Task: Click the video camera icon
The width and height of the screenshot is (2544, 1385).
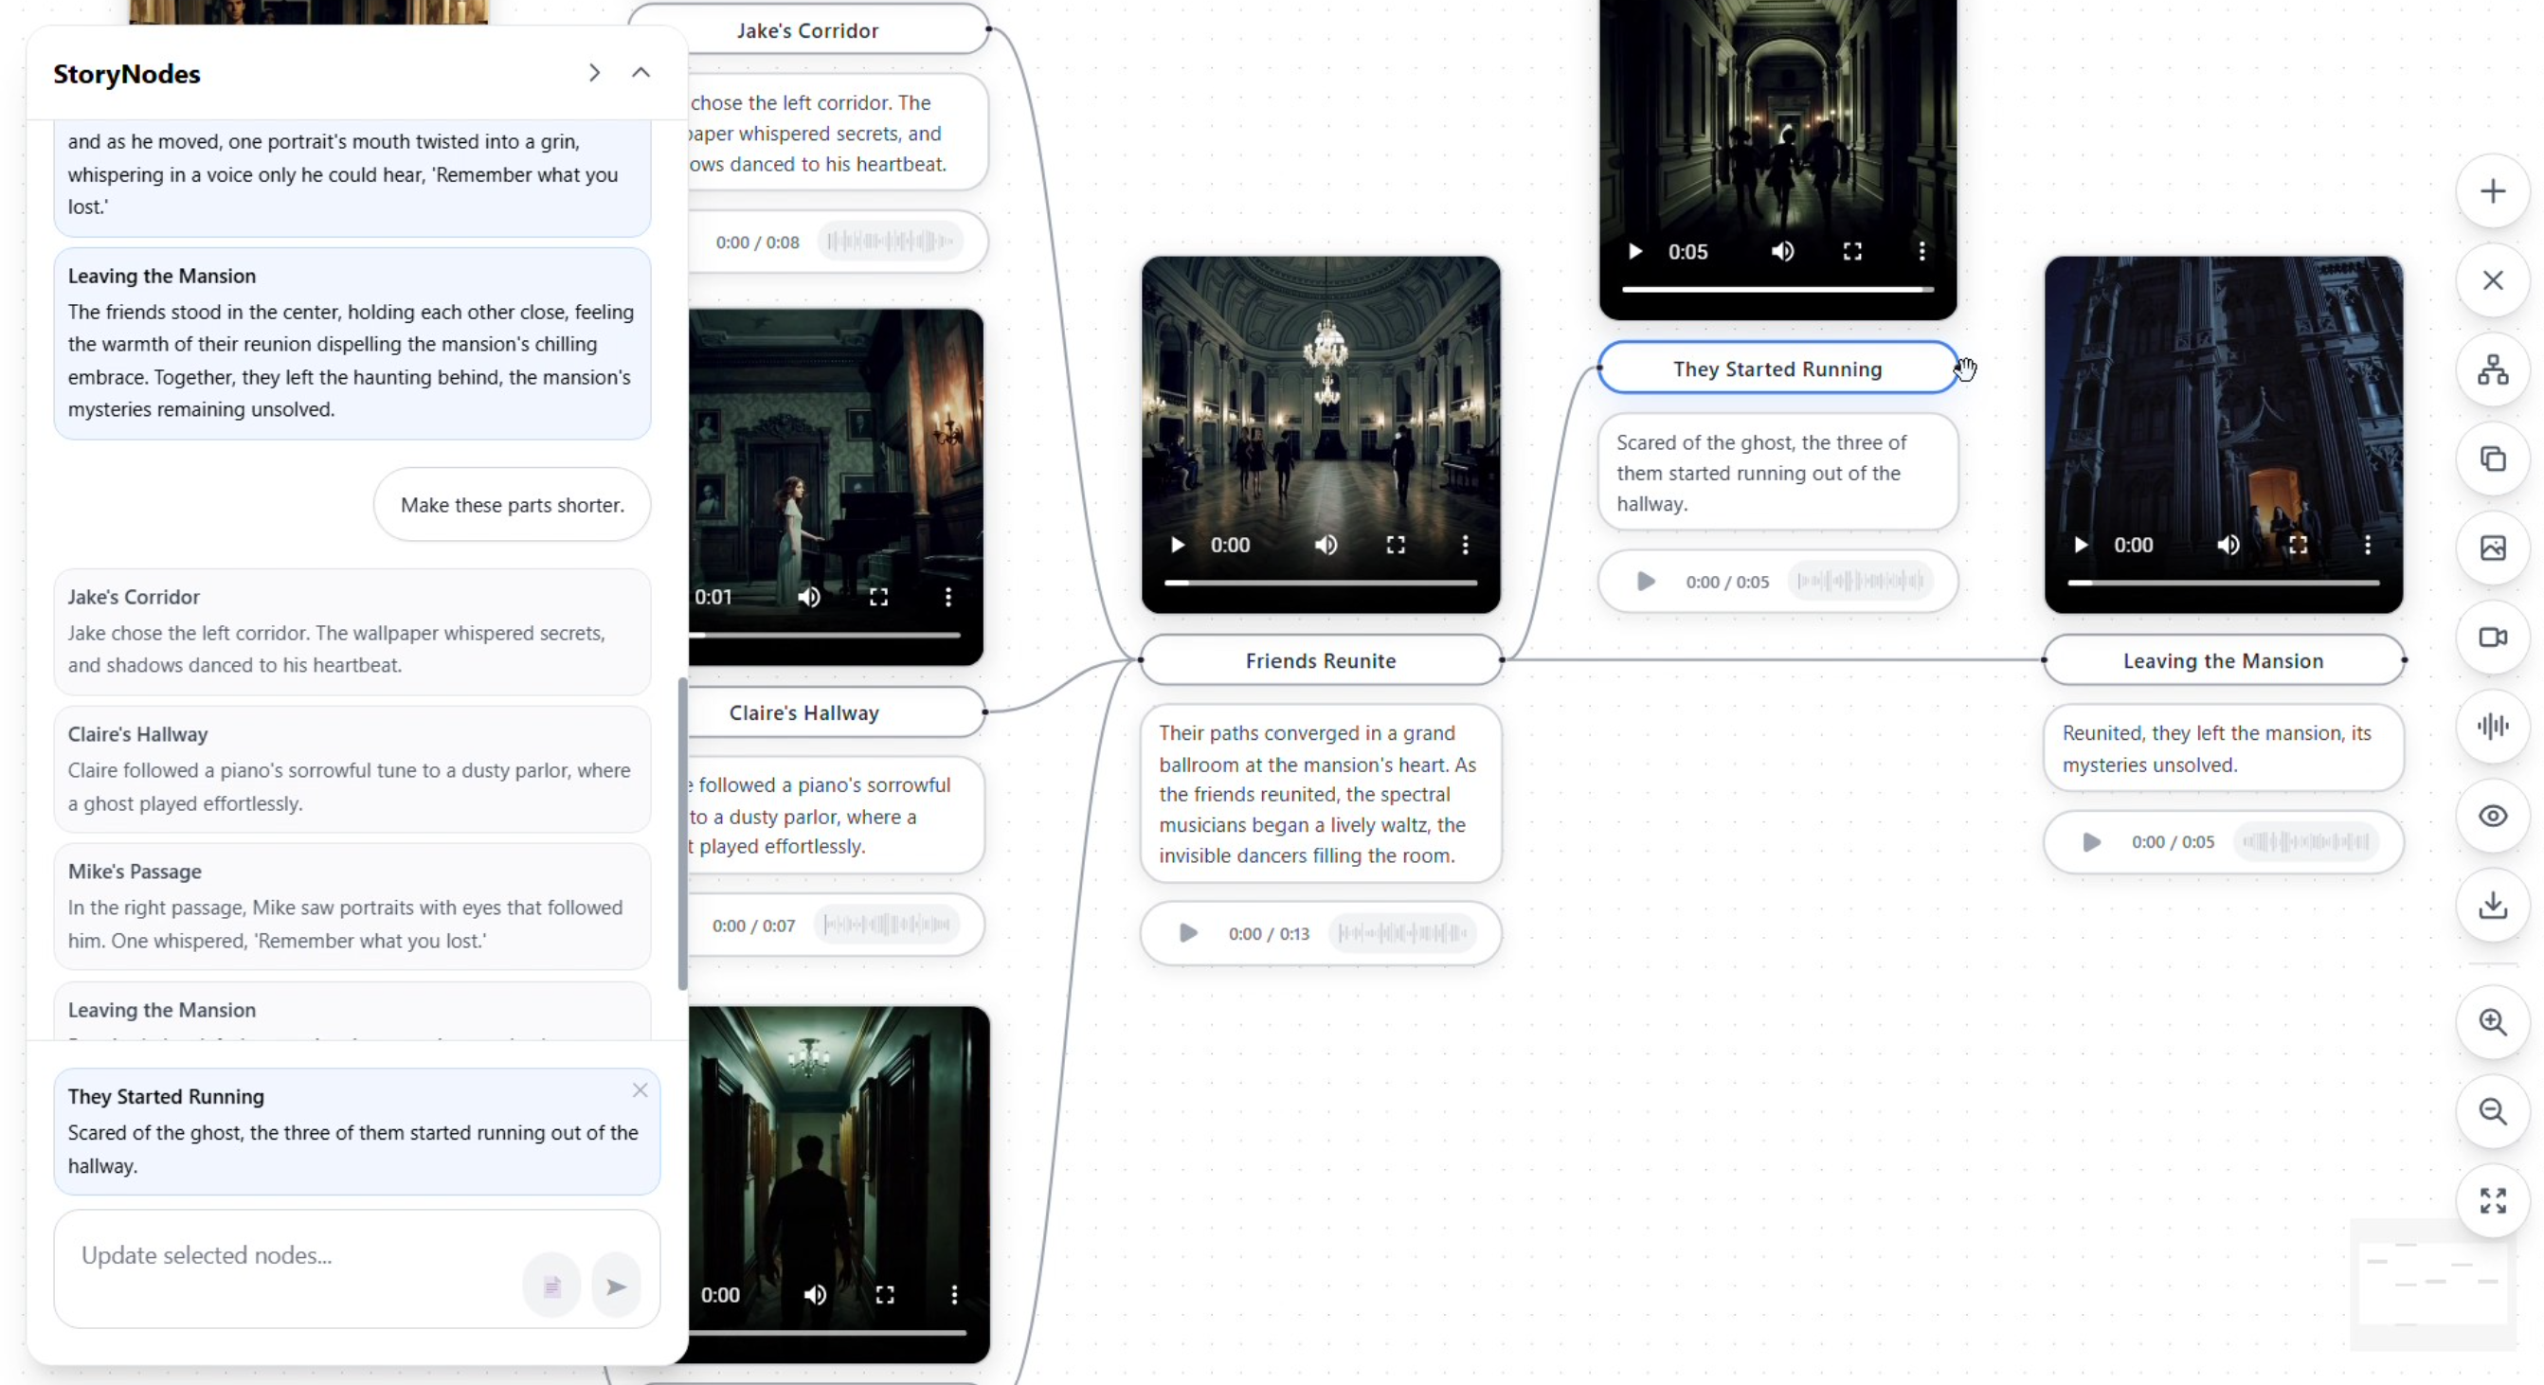Action: (2492, 638)
